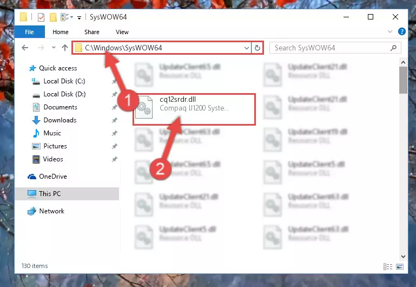The image size is (416, 287).
Task: Switch to the Home ribbon tab
Action: point(61,32)
